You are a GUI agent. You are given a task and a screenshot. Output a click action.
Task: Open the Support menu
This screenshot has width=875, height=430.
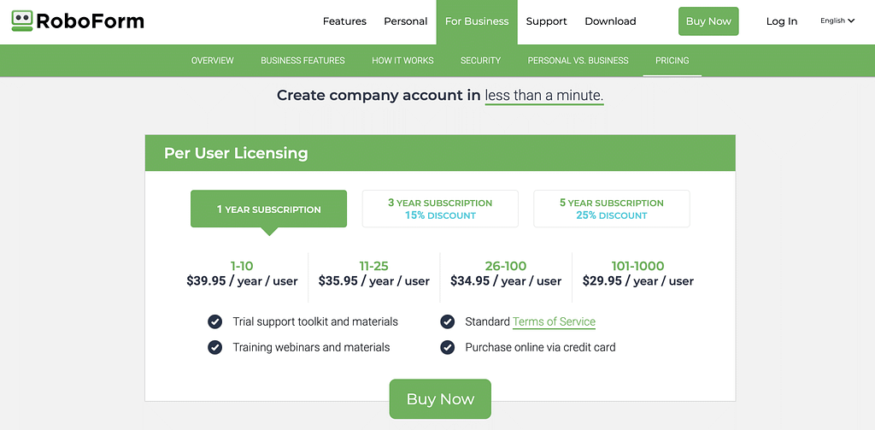coord(547,21)
